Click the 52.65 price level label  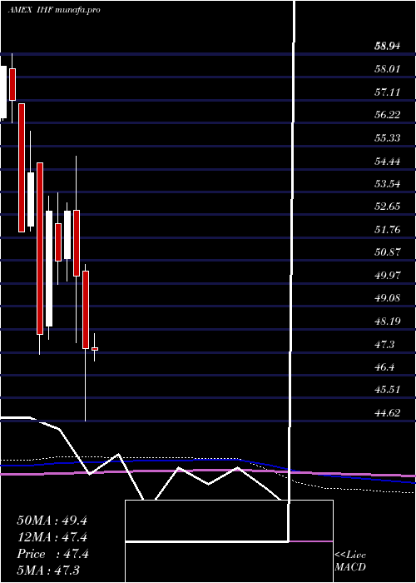(x=387, y=207)
